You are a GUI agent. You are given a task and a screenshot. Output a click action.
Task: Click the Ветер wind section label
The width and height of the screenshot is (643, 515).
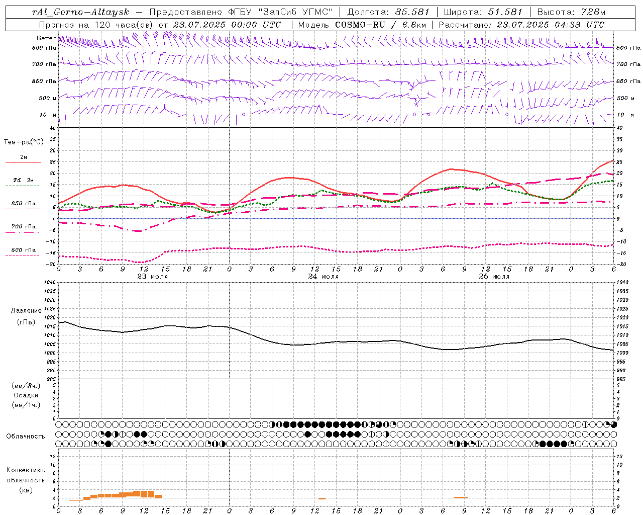coord(46,38)
